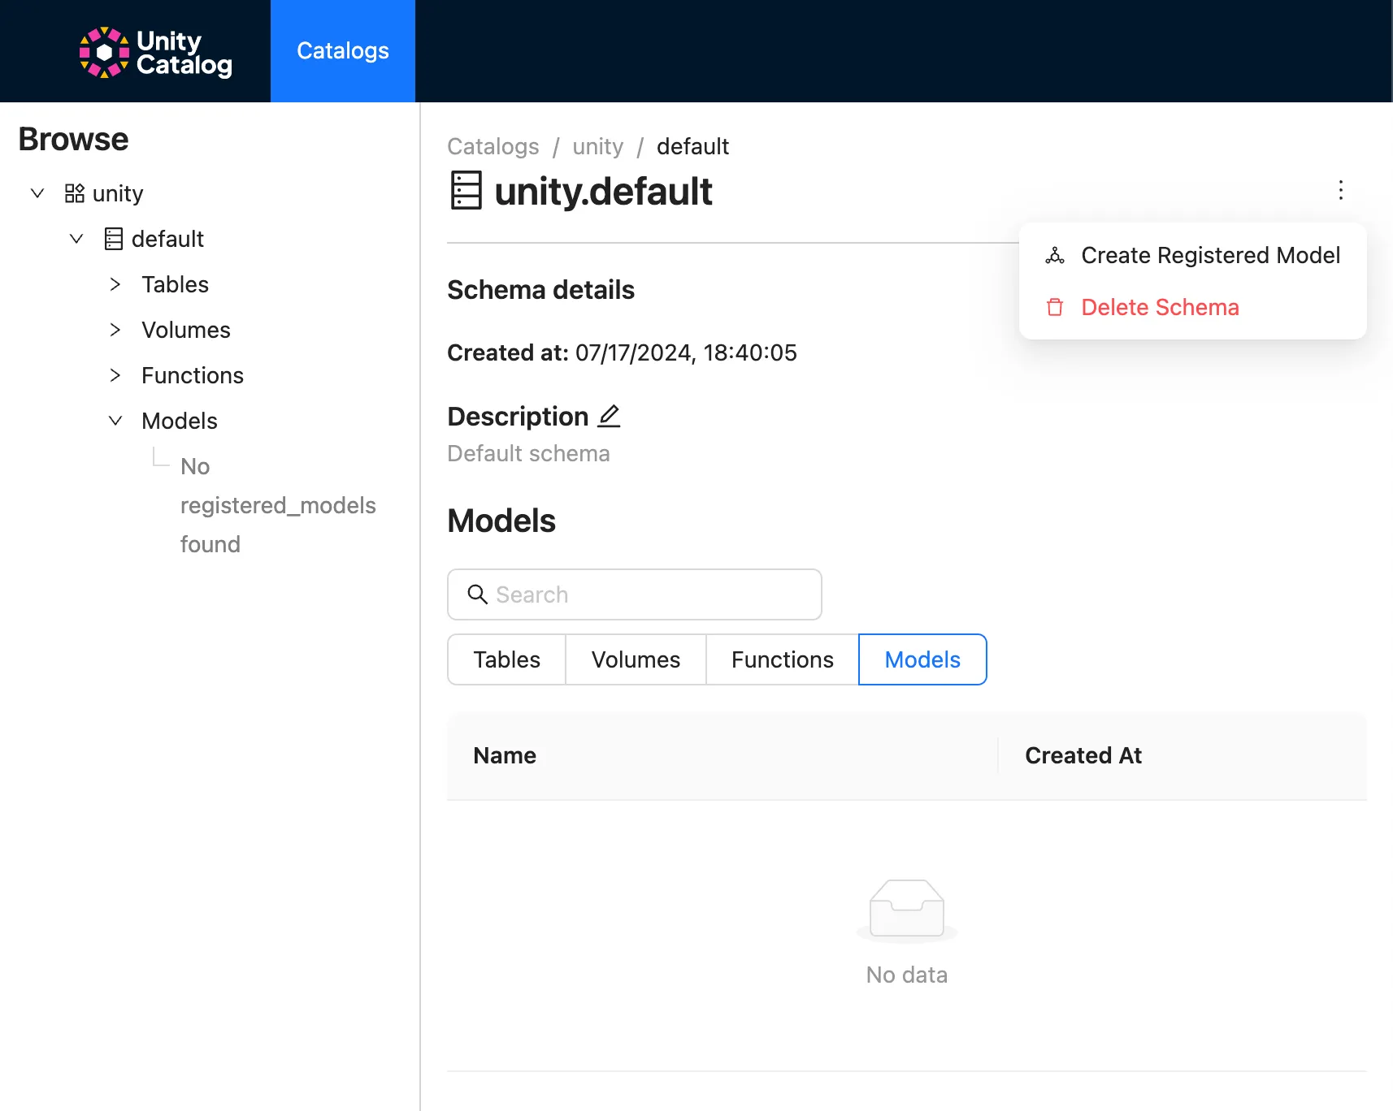Switch to the Functions tab
This screenshot has height=1111, width=1393.
782,659
